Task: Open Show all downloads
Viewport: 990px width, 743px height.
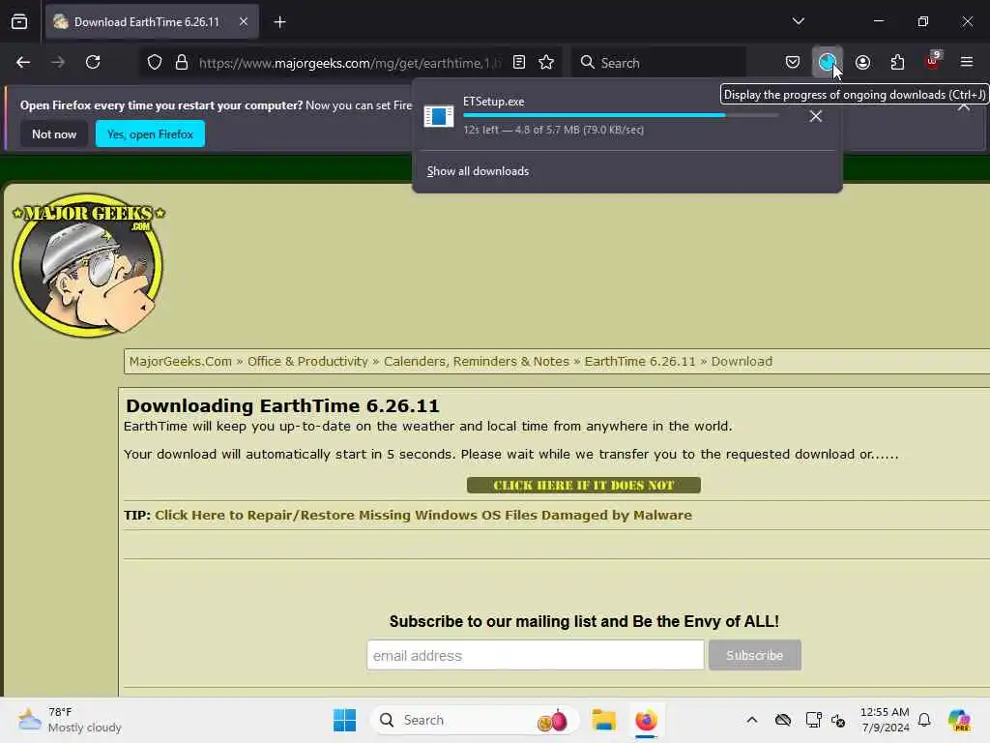Action: coord(478,171)
